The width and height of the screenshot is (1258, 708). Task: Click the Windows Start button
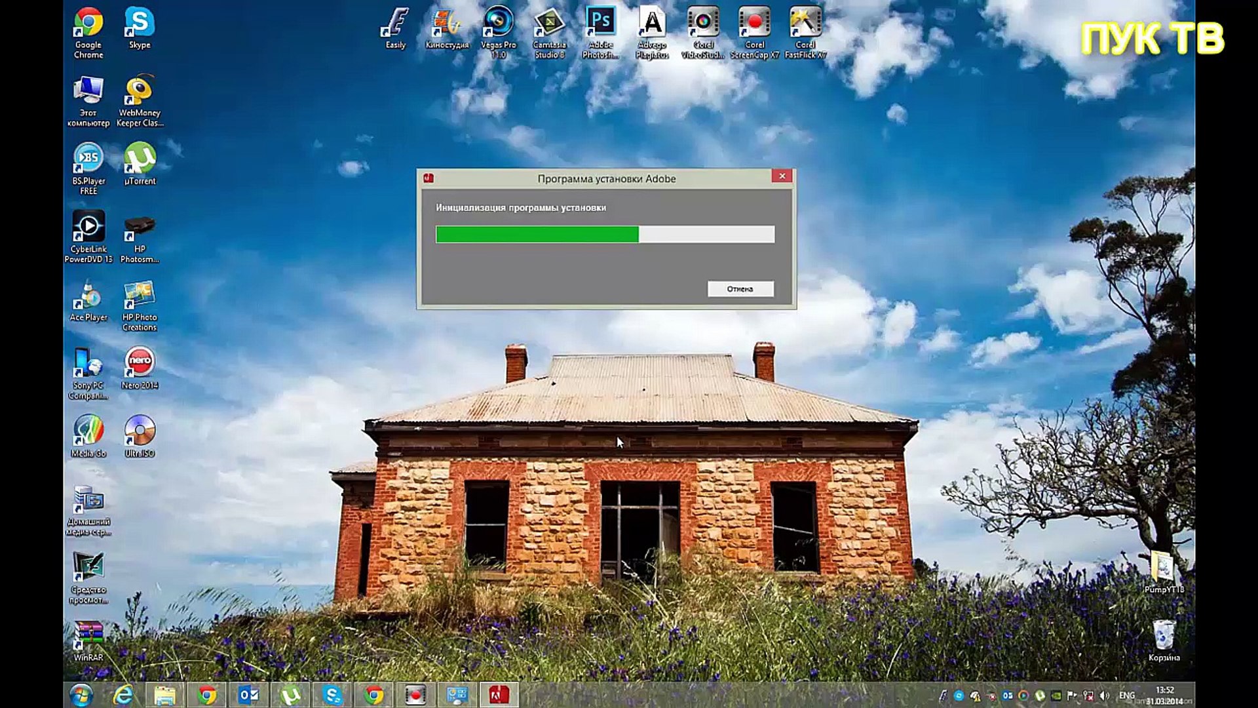(81, 695)
